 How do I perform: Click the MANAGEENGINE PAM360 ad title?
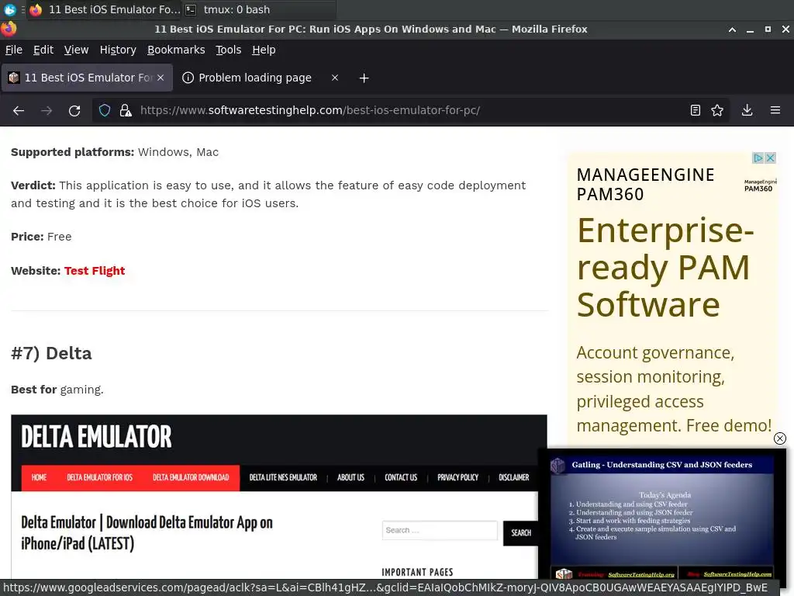(x=645, y=185)
